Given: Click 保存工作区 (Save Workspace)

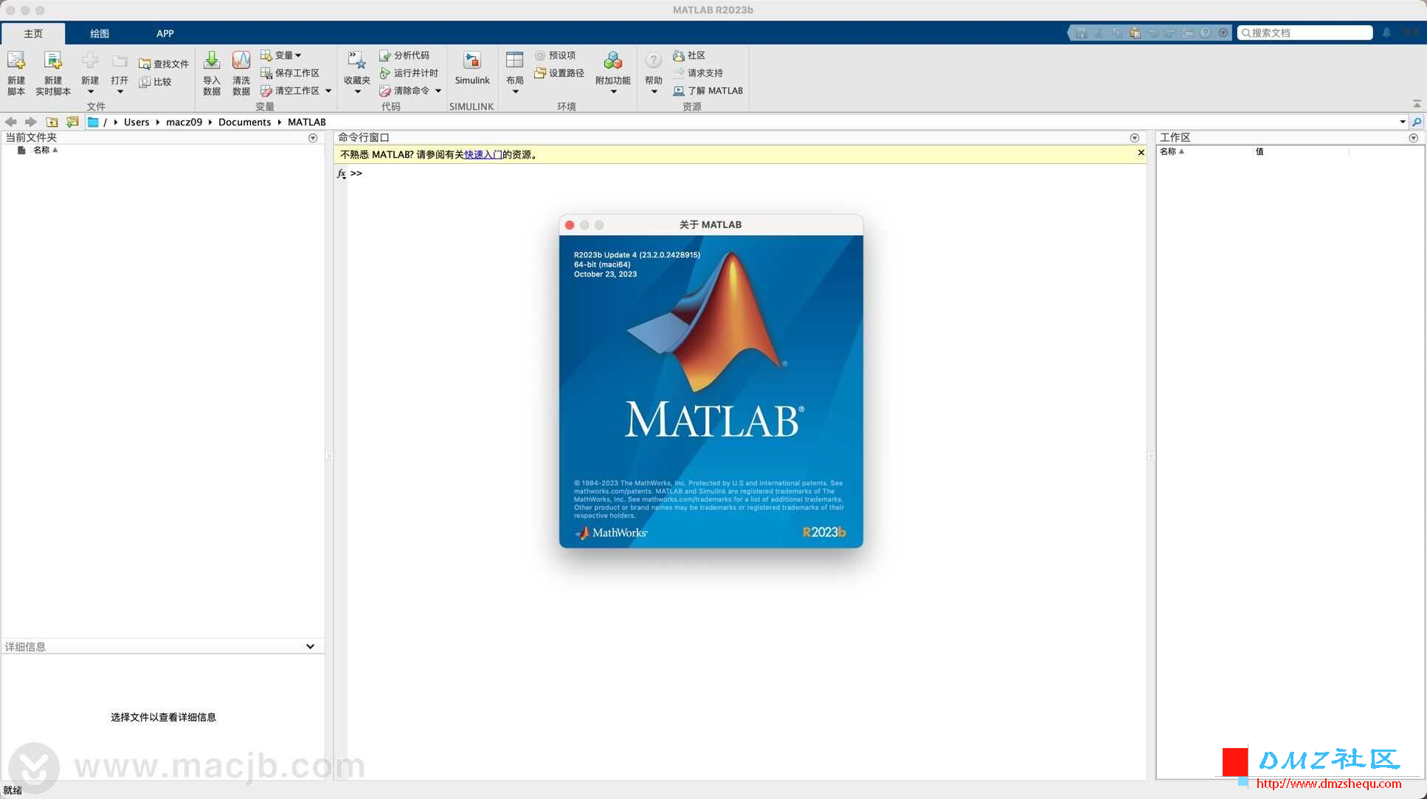Looking at the screenshot, I should (x=290, y=73).
